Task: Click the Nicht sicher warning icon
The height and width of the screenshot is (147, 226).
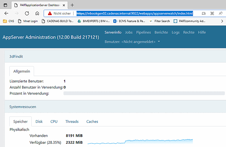Action: coord(50,13)
